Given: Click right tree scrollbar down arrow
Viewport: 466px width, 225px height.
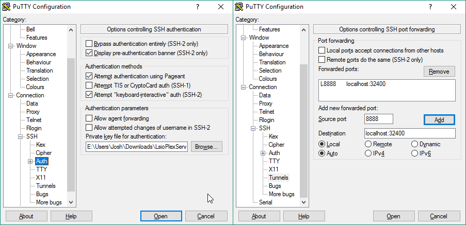Looking at the screenshot, I should 303,202.
